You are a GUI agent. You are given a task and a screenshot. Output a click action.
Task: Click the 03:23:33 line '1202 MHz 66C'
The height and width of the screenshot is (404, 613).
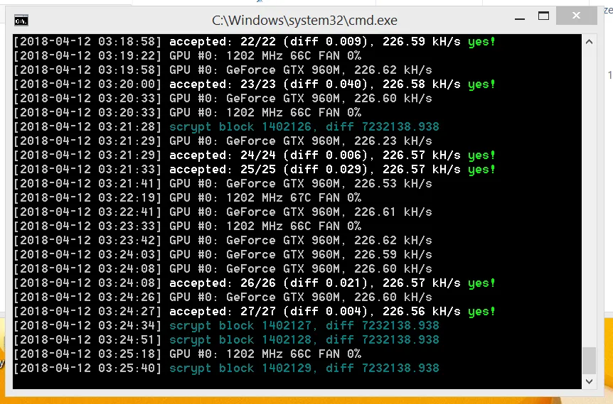[187, 226]
